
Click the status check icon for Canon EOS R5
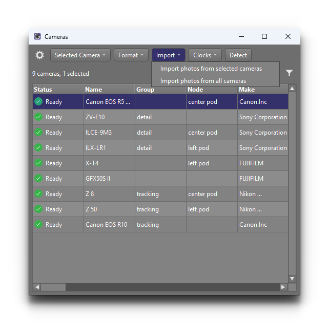(38, 102)
